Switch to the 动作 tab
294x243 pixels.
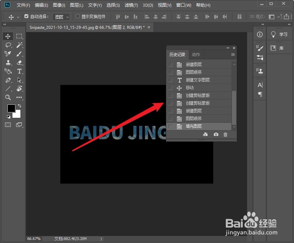click(196, 55)
